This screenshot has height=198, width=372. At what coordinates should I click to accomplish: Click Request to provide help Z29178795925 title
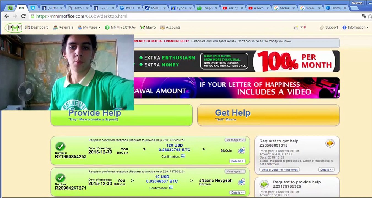(297, 184)
